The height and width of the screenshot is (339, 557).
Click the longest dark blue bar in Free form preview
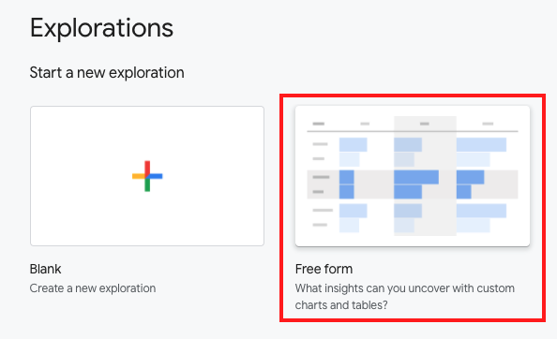coord(416,177)
